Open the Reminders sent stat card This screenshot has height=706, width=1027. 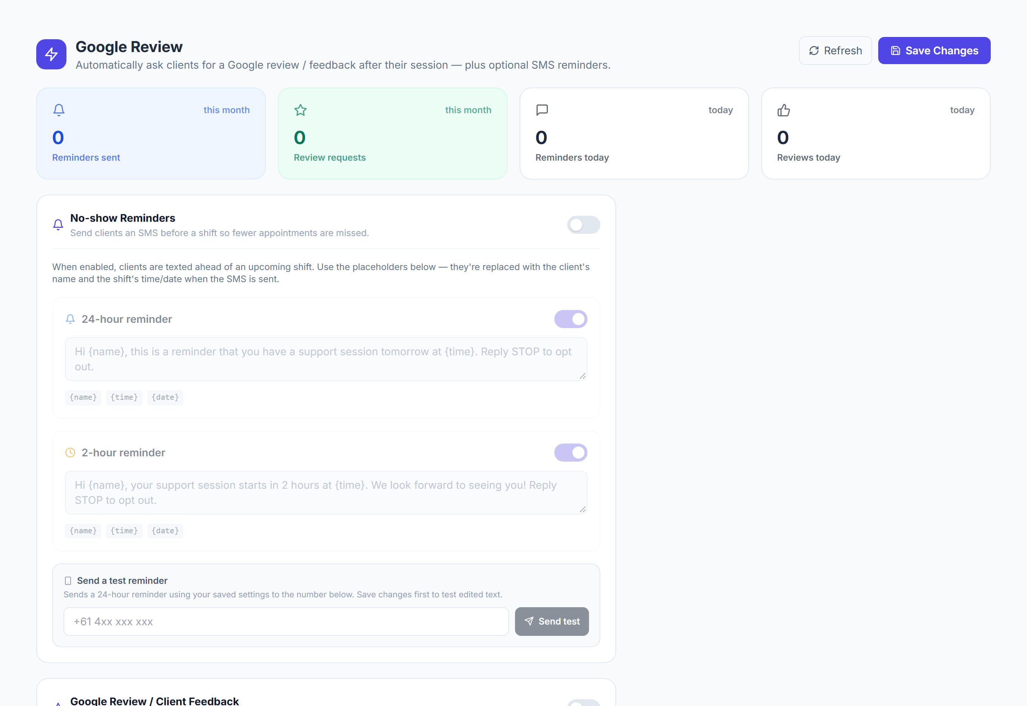coord(151,134)
